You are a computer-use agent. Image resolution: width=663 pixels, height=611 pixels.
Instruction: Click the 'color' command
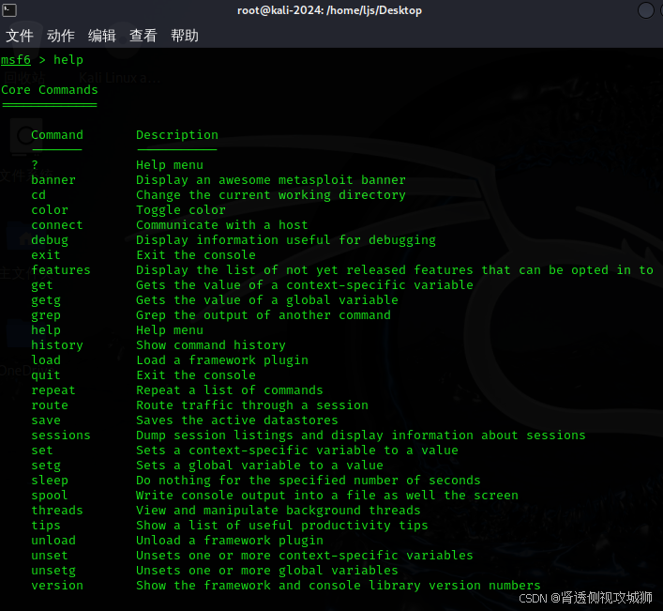tap(50, 210)
